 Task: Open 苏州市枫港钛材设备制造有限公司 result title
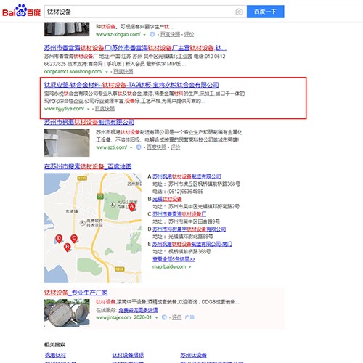click(x=89, y=122)
